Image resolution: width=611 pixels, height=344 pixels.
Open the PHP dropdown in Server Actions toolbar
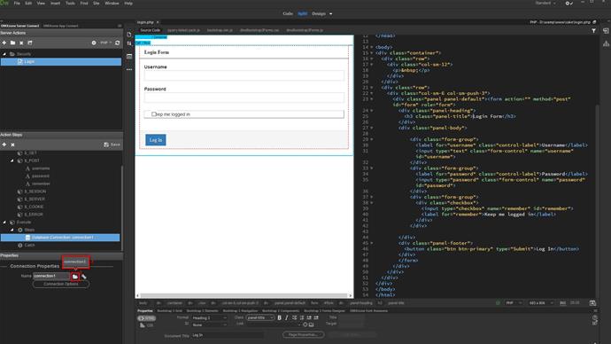(105, 43)
